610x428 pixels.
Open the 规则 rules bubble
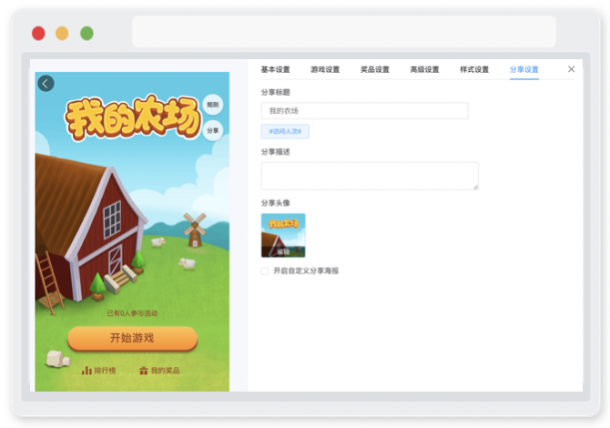tap(213, 105)
